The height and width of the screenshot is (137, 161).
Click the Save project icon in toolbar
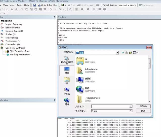[x=34, y=5]
